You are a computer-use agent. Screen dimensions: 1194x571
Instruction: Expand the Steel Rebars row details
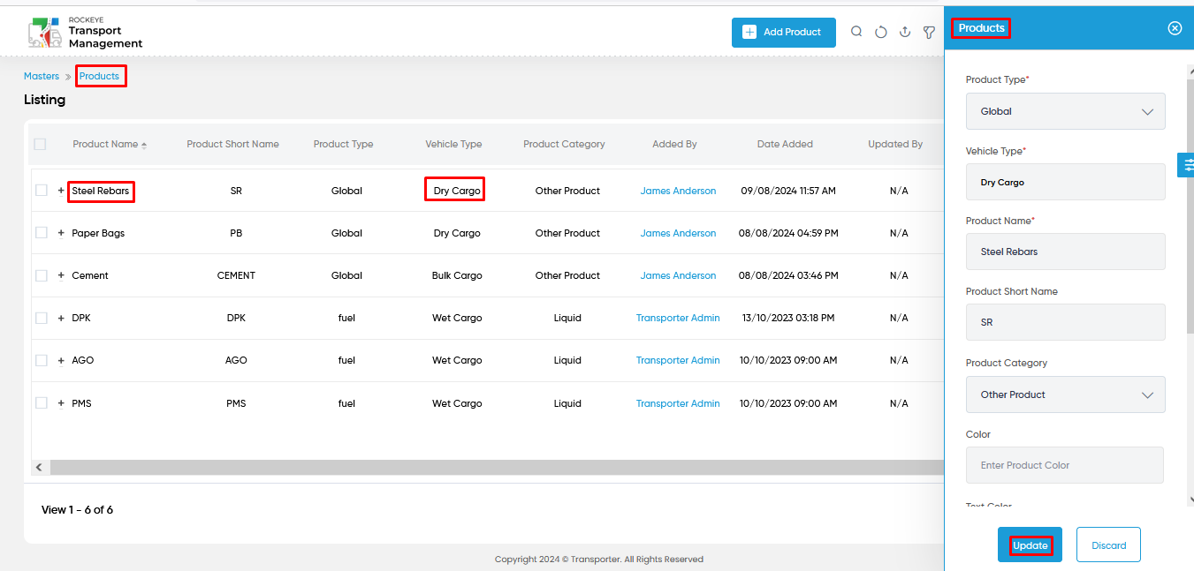click(x=61, y=191)
